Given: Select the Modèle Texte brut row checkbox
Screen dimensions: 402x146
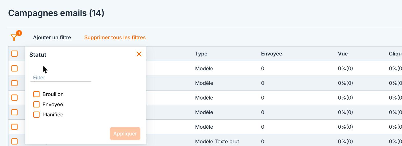Looking at the screenshot, I should [15, 141].
